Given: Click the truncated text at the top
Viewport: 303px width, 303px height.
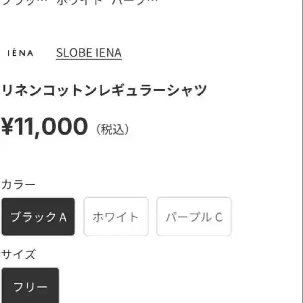Looking at the screenshot, I should pyautogui.click(x=80, y=2).
